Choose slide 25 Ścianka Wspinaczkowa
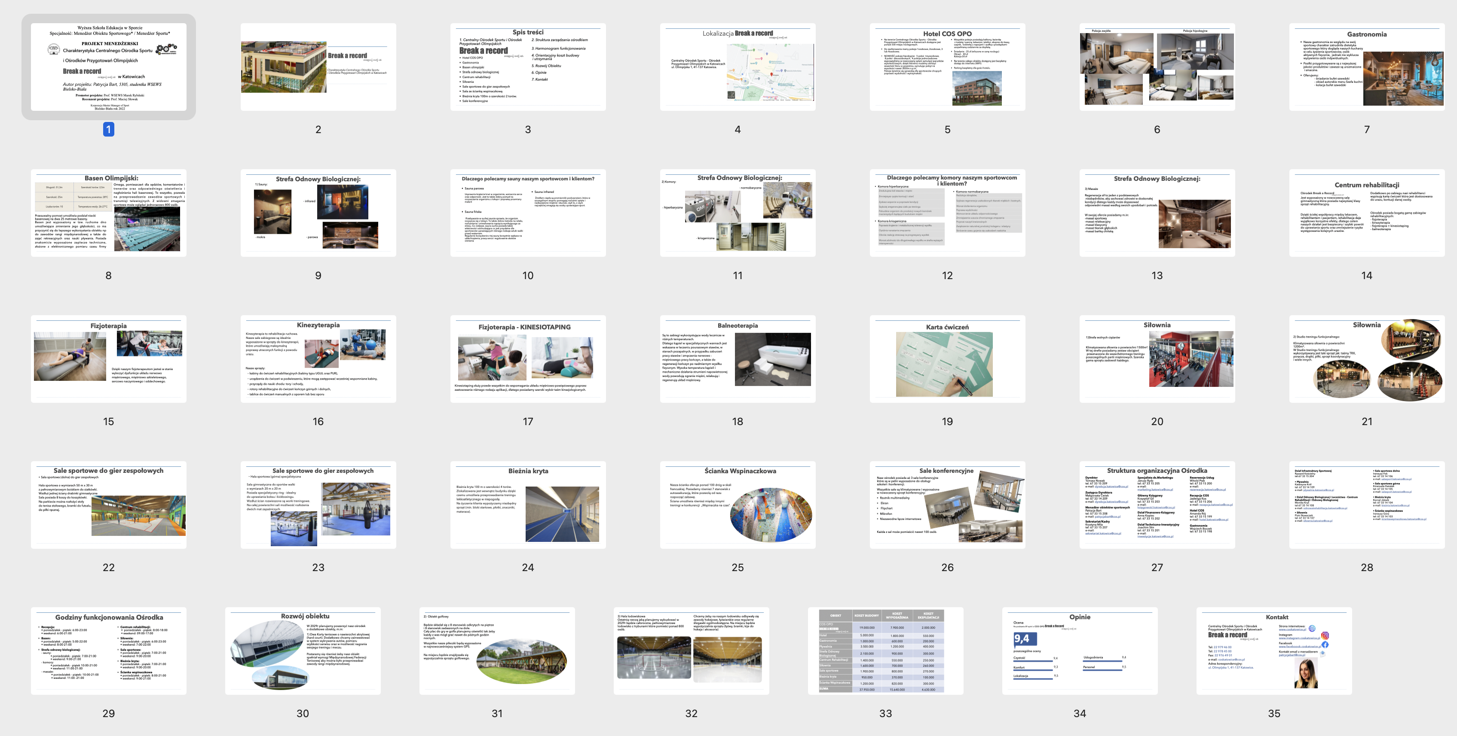The image size is (1457, 736). pos(738,504)
